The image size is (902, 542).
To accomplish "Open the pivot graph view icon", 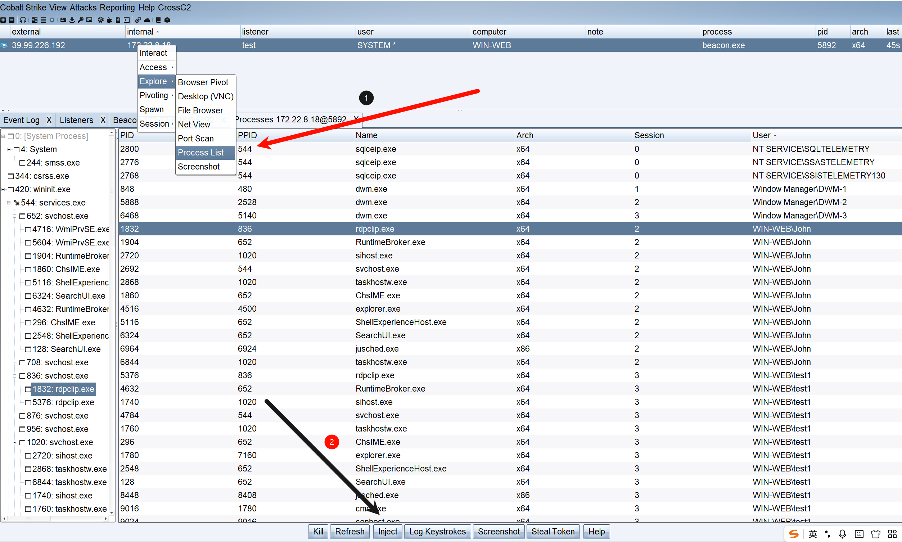I will (35, 20).
